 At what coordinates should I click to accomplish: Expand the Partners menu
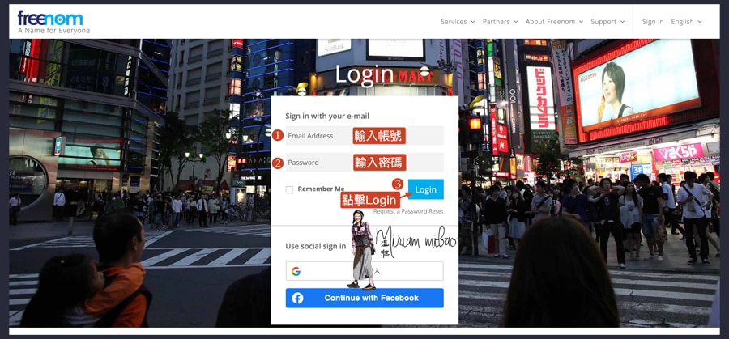pos(500,22)
